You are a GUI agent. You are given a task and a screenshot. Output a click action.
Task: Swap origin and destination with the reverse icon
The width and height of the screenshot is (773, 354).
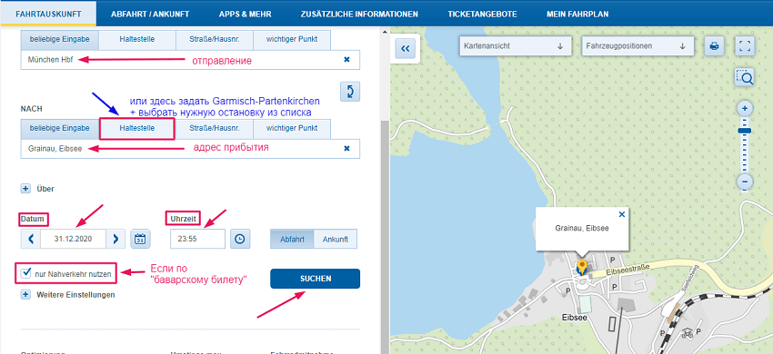350,92
